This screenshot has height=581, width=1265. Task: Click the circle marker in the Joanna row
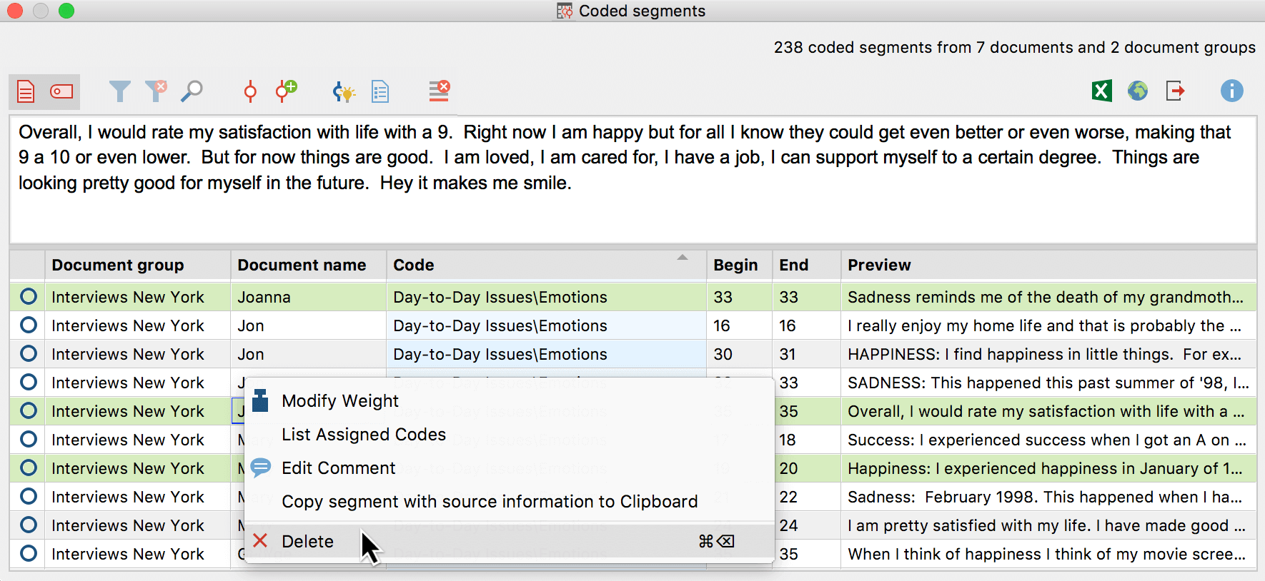29,296
